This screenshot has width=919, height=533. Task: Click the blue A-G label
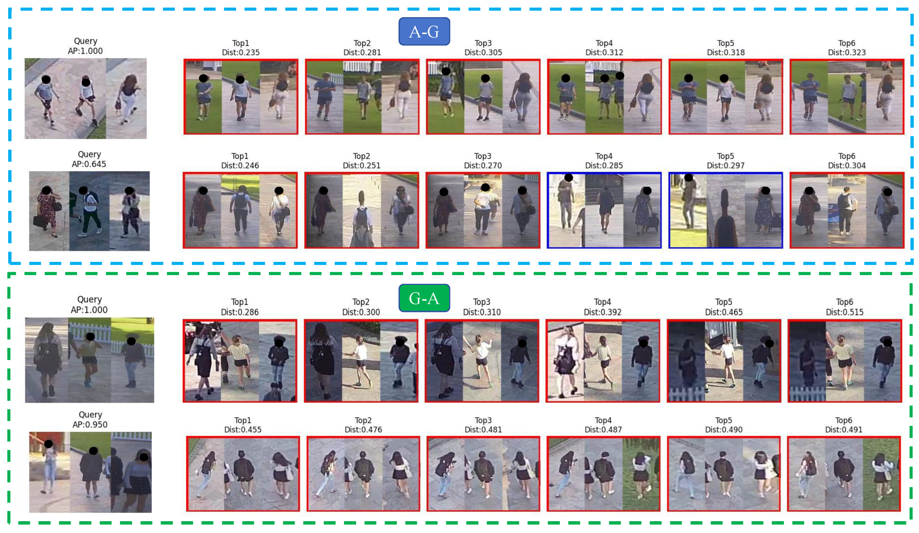[x=424, y=32]
